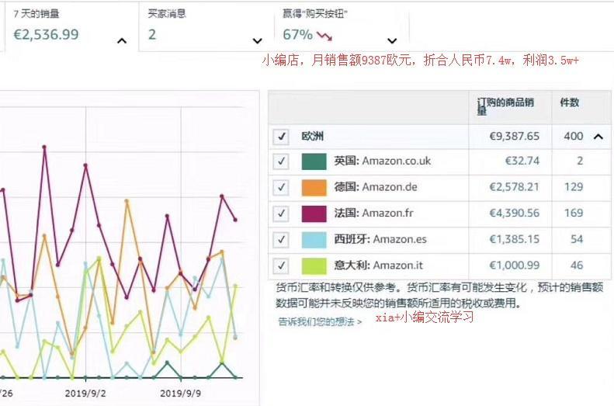Click the 西班牙: Amazon.es label
The image size is (614, 406).
[x=380, y=239]
